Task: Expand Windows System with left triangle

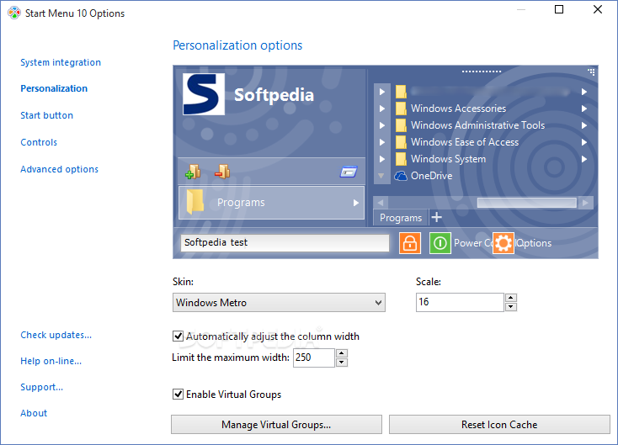Action: click(x=382, y=159)
